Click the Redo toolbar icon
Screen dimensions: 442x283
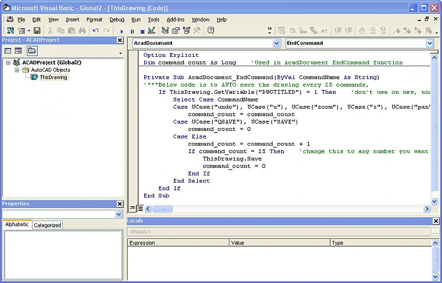click(x=106, y=30)
